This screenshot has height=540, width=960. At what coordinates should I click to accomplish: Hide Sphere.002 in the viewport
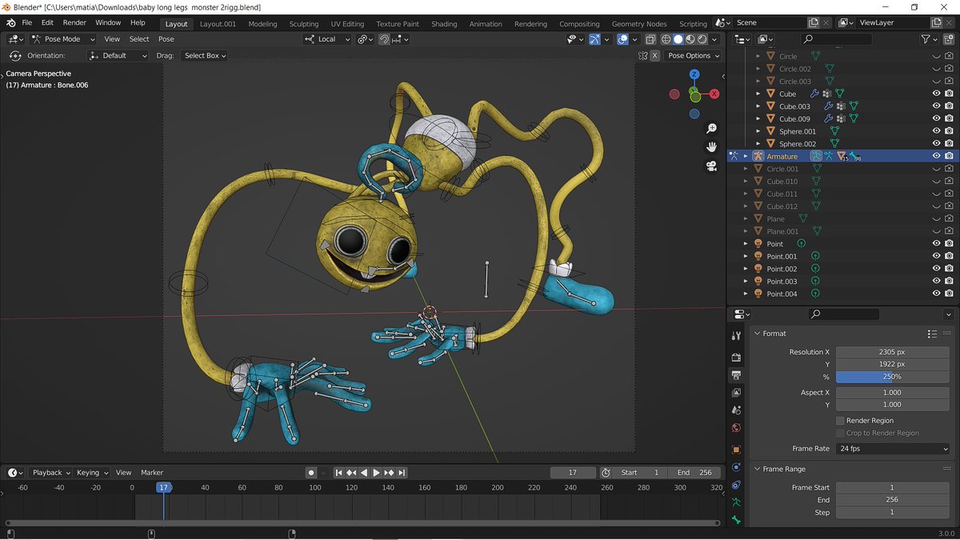pyautogui.click(x=936, y=144)
